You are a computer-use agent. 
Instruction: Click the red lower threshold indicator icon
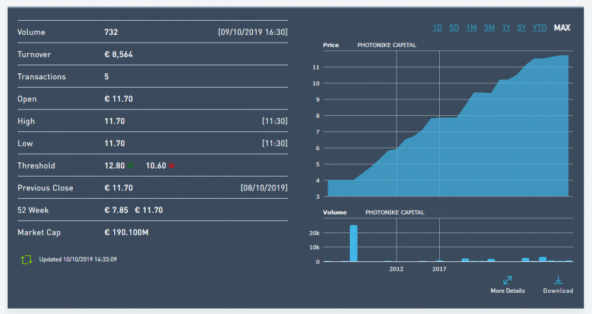[x=172, y=166]
